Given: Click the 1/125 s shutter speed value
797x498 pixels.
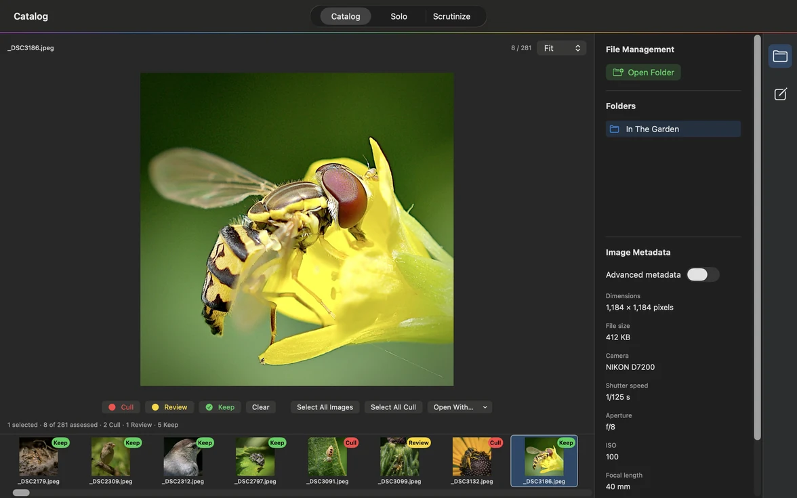Looking at the screenshot, I should (x=617, y=397).
